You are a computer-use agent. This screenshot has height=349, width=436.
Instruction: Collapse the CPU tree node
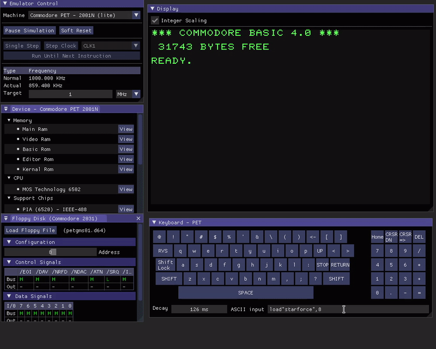[x=9, y=178]
